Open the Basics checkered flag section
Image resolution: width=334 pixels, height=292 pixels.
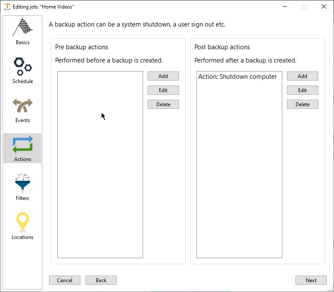pos(22,32)
